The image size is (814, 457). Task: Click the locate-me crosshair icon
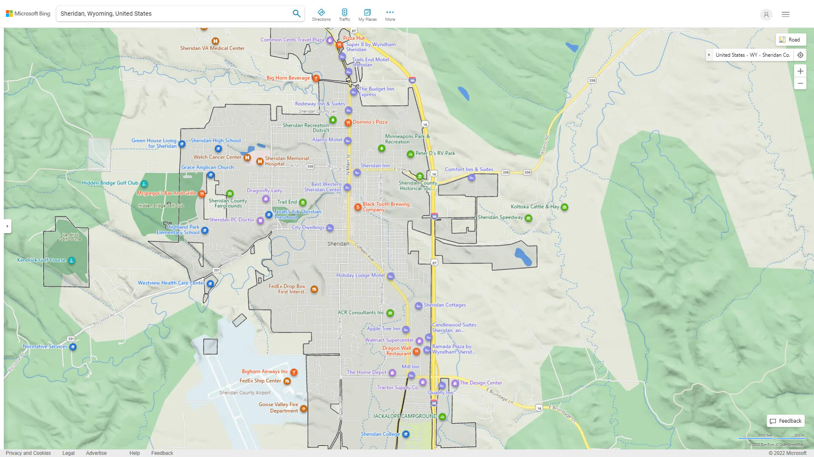[800, 55]
